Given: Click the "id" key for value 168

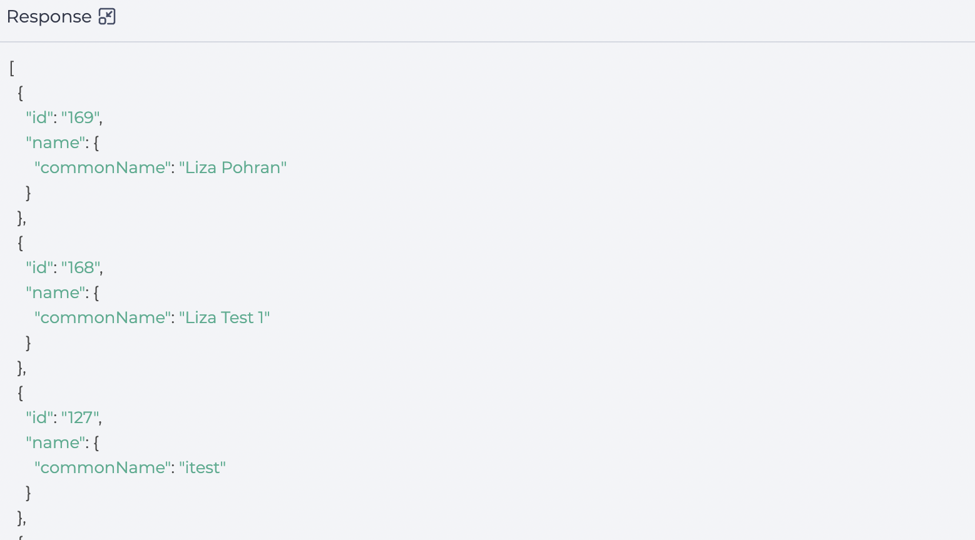Looking at the screenshot, I should [39, 267].
